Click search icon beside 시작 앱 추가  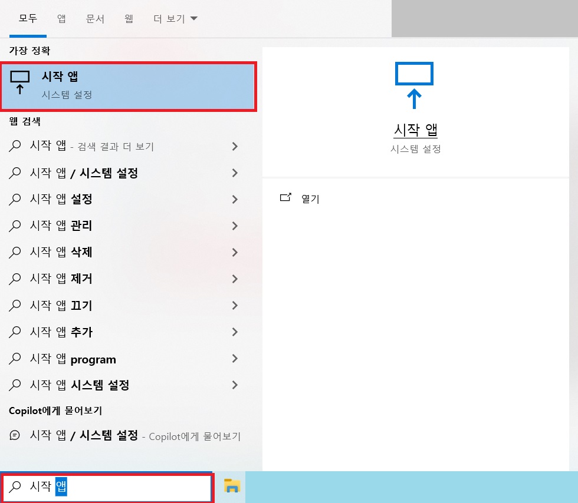[x=15, y=332]
